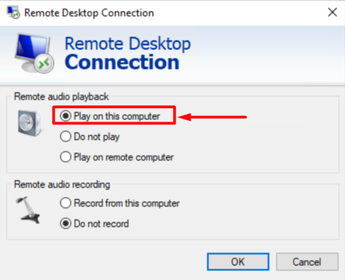This screenshot has height=280, width=345.
Task: Click the red arrow pointing at the playback option
Action: click(x=212, y=117)
